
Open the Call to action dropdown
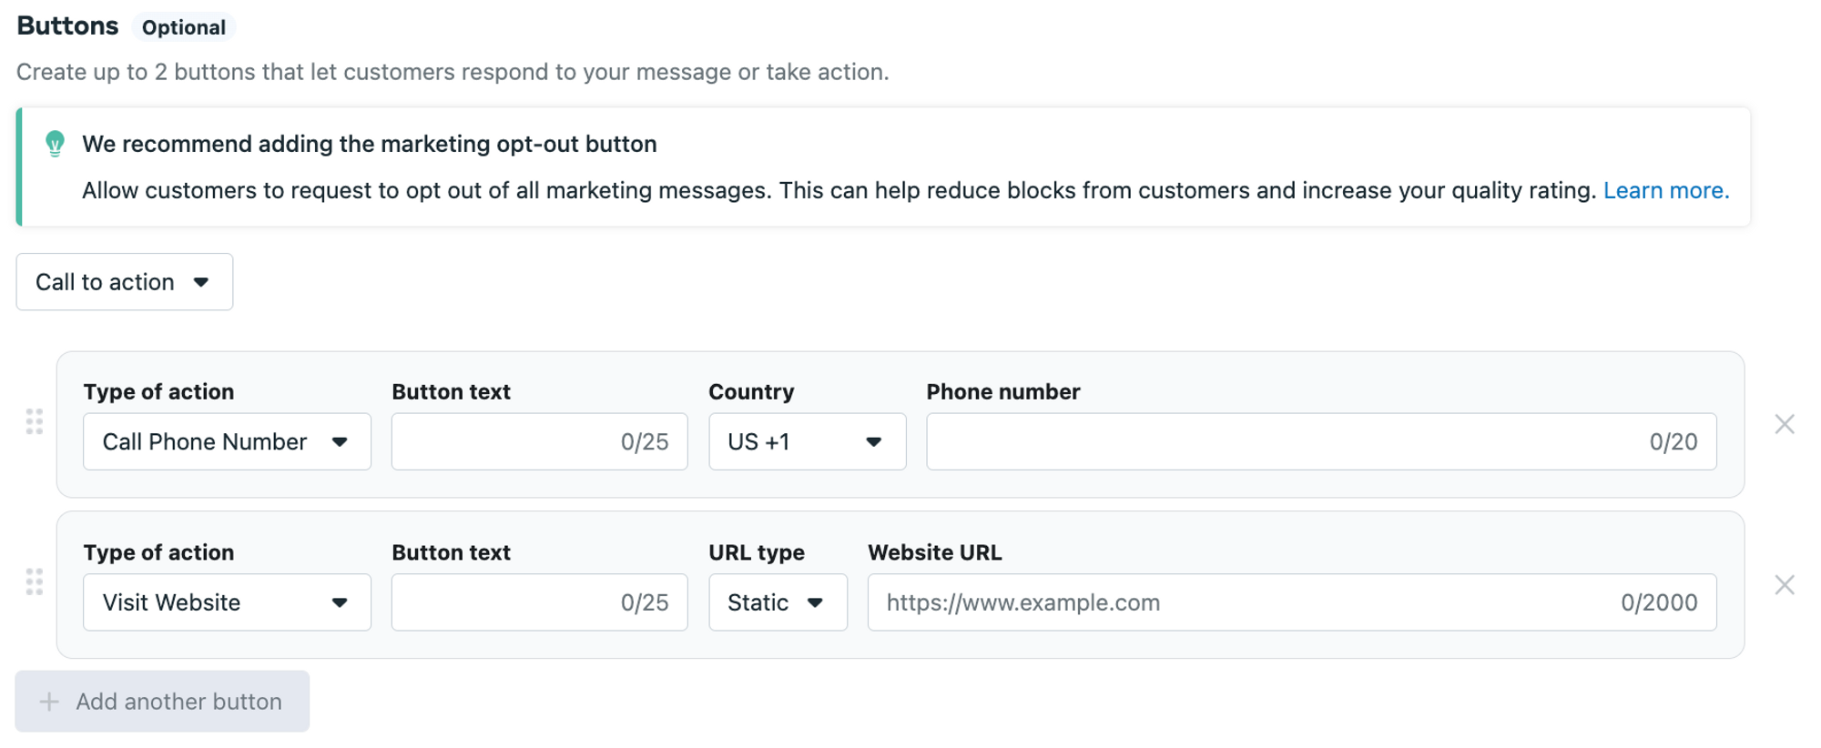(x=124, y=282)
